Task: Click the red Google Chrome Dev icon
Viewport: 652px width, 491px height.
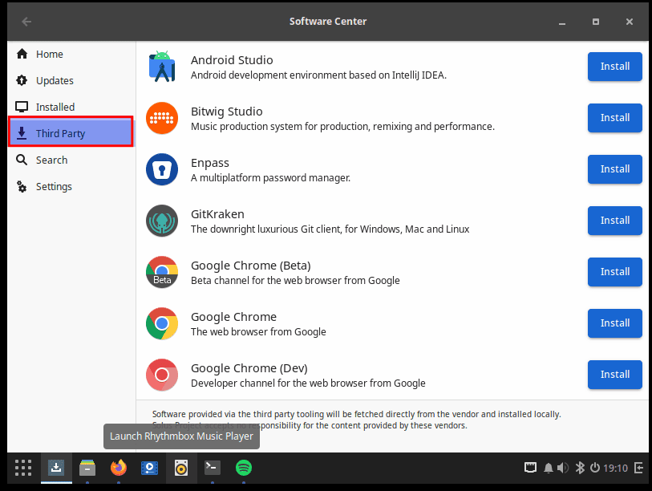Action: coord(162,375)
